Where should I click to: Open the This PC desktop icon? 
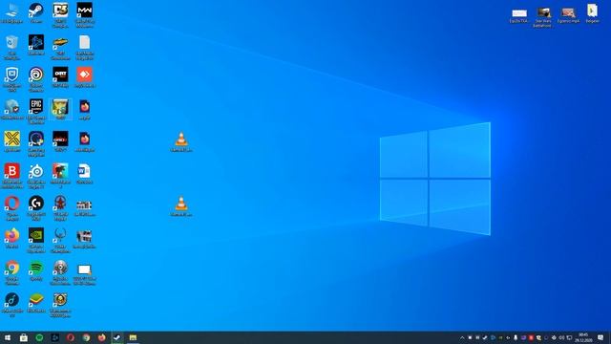12,12
